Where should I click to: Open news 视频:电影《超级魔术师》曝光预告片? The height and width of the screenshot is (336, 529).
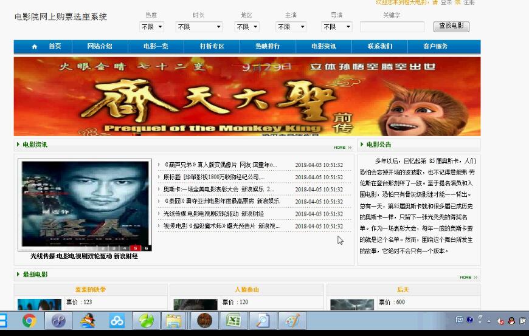pyautogui.click(x=221, y=226)
